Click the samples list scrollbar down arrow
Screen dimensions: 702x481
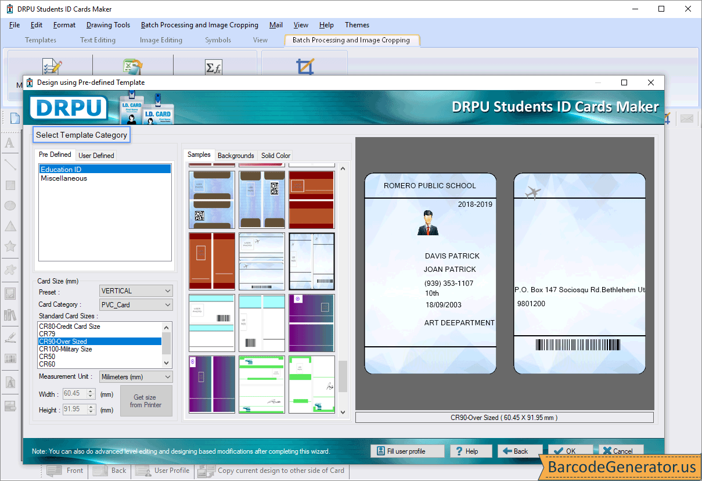pyautogui.click(x=343, y=412)
